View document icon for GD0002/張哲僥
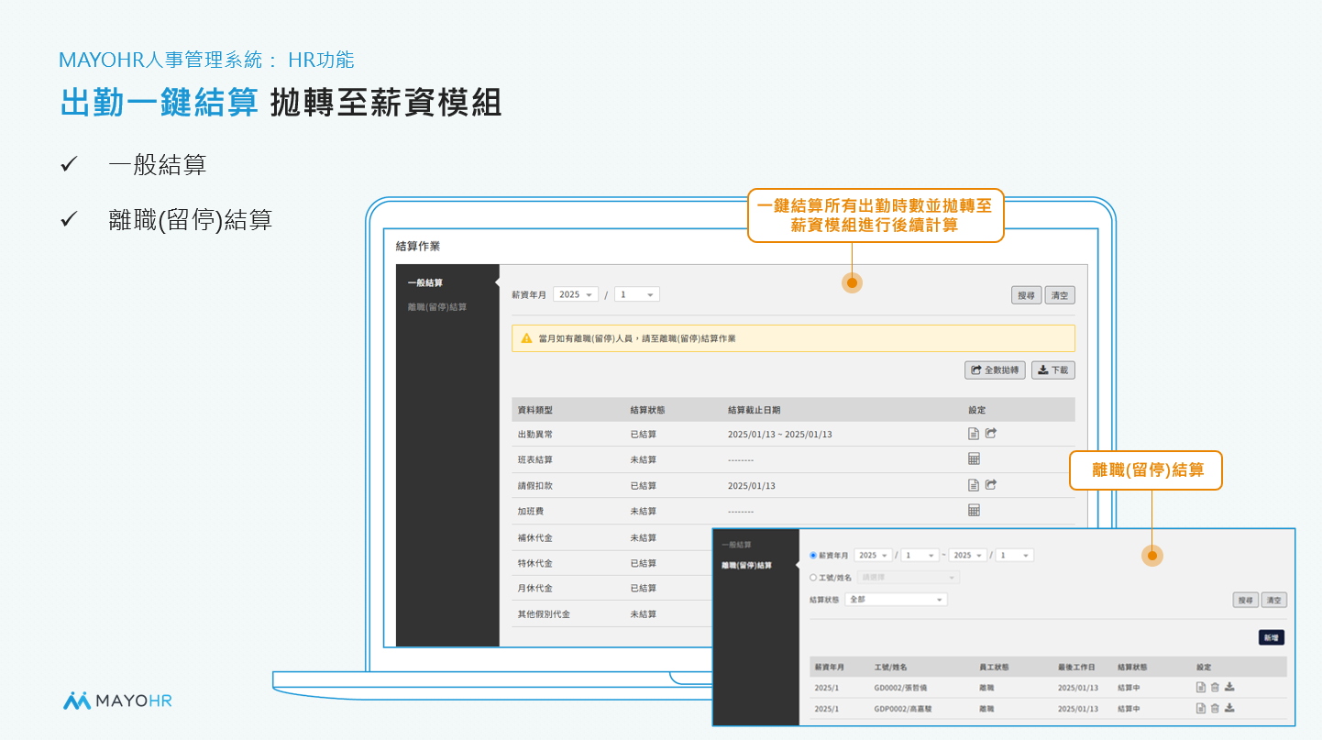Image resolution: width=1322 pixels, height=740 pixels. tap(1200, 687)
